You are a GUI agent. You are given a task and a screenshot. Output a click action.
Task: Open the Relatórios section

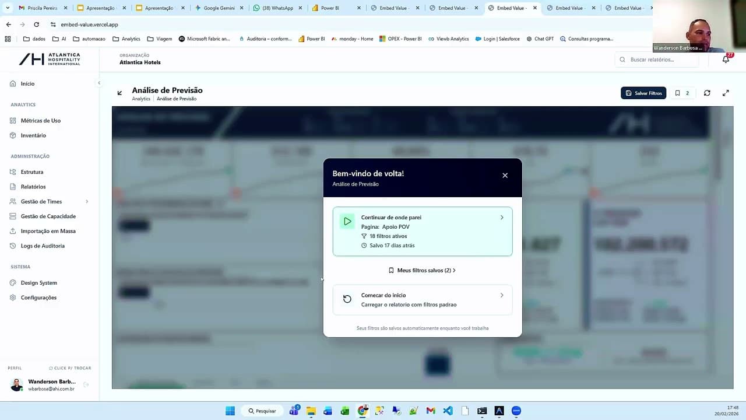click(x=33, y=187)
